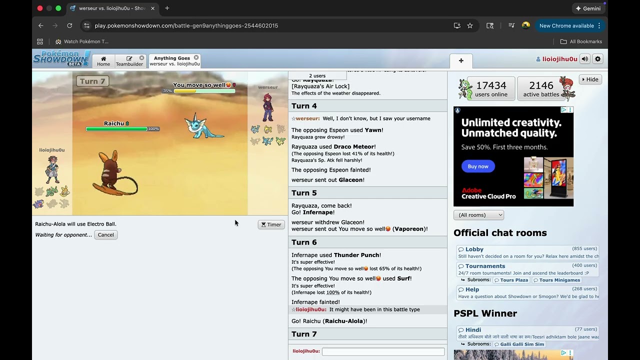Click the New Chrome available button
This screenshot has width=640, height=360.
click(x=569, y=25)
